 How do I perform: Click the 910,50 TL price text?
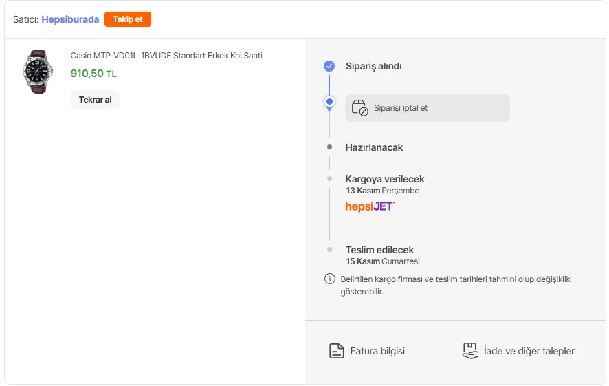click(x=93, y=74)
